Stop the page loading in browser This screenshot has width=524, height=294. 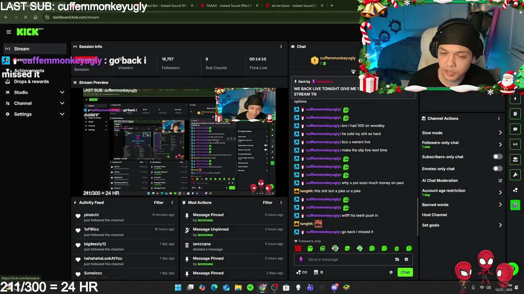(x=25, y=17)
